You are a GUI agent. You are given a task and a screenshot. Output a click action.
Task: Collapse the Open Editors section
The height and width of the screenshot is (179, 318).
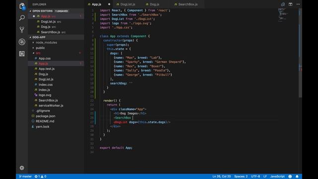click(x=56, y=11)
